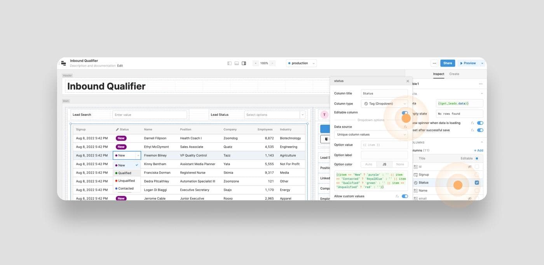
Task: Open the three-dot menu beside Share
Action: click(x=434, y=63)
